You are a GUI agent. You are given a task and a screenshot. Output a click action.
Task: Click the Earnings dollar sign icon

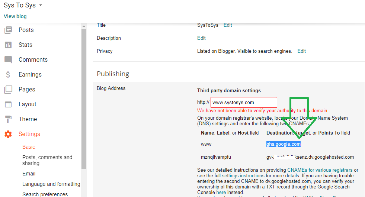[8, 75]
